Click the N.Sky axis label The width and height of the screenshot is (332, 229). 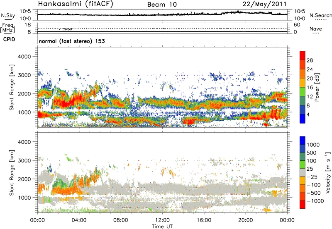[x=8, y=15]
